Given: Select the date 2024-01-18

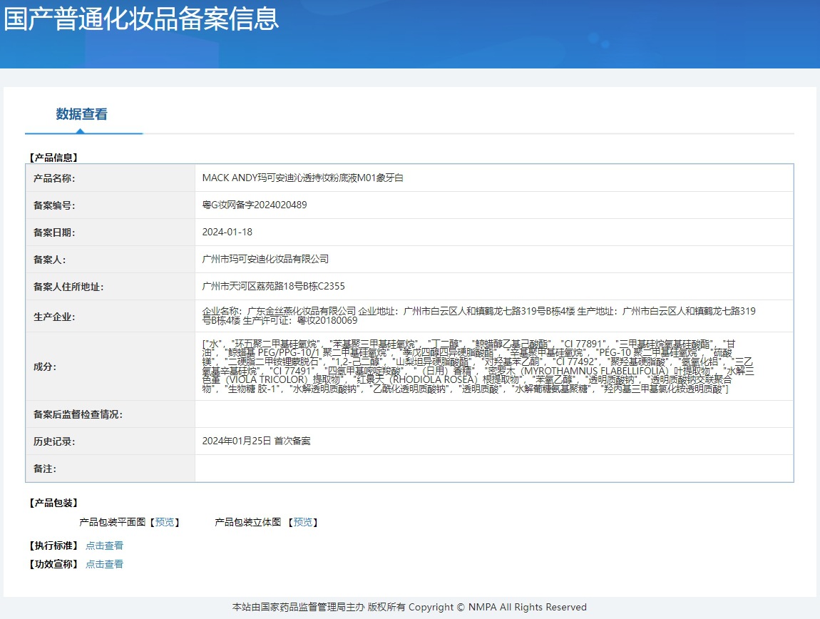Looking at the screenshot, I should click(227, 232).
